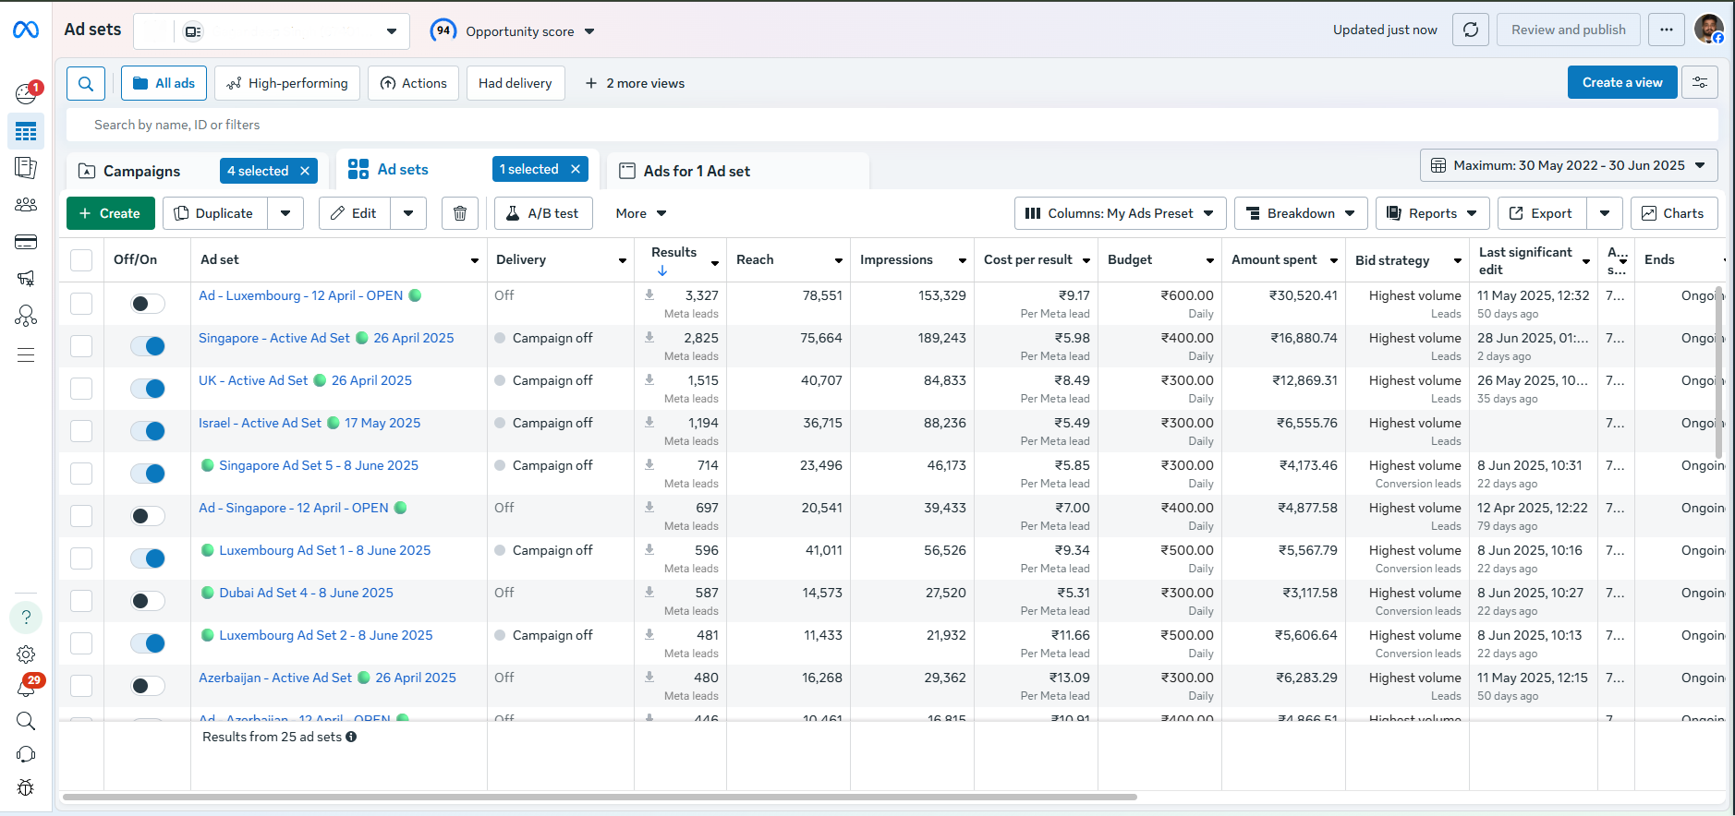Open the search magnifier in views bar

click(86, 83)
